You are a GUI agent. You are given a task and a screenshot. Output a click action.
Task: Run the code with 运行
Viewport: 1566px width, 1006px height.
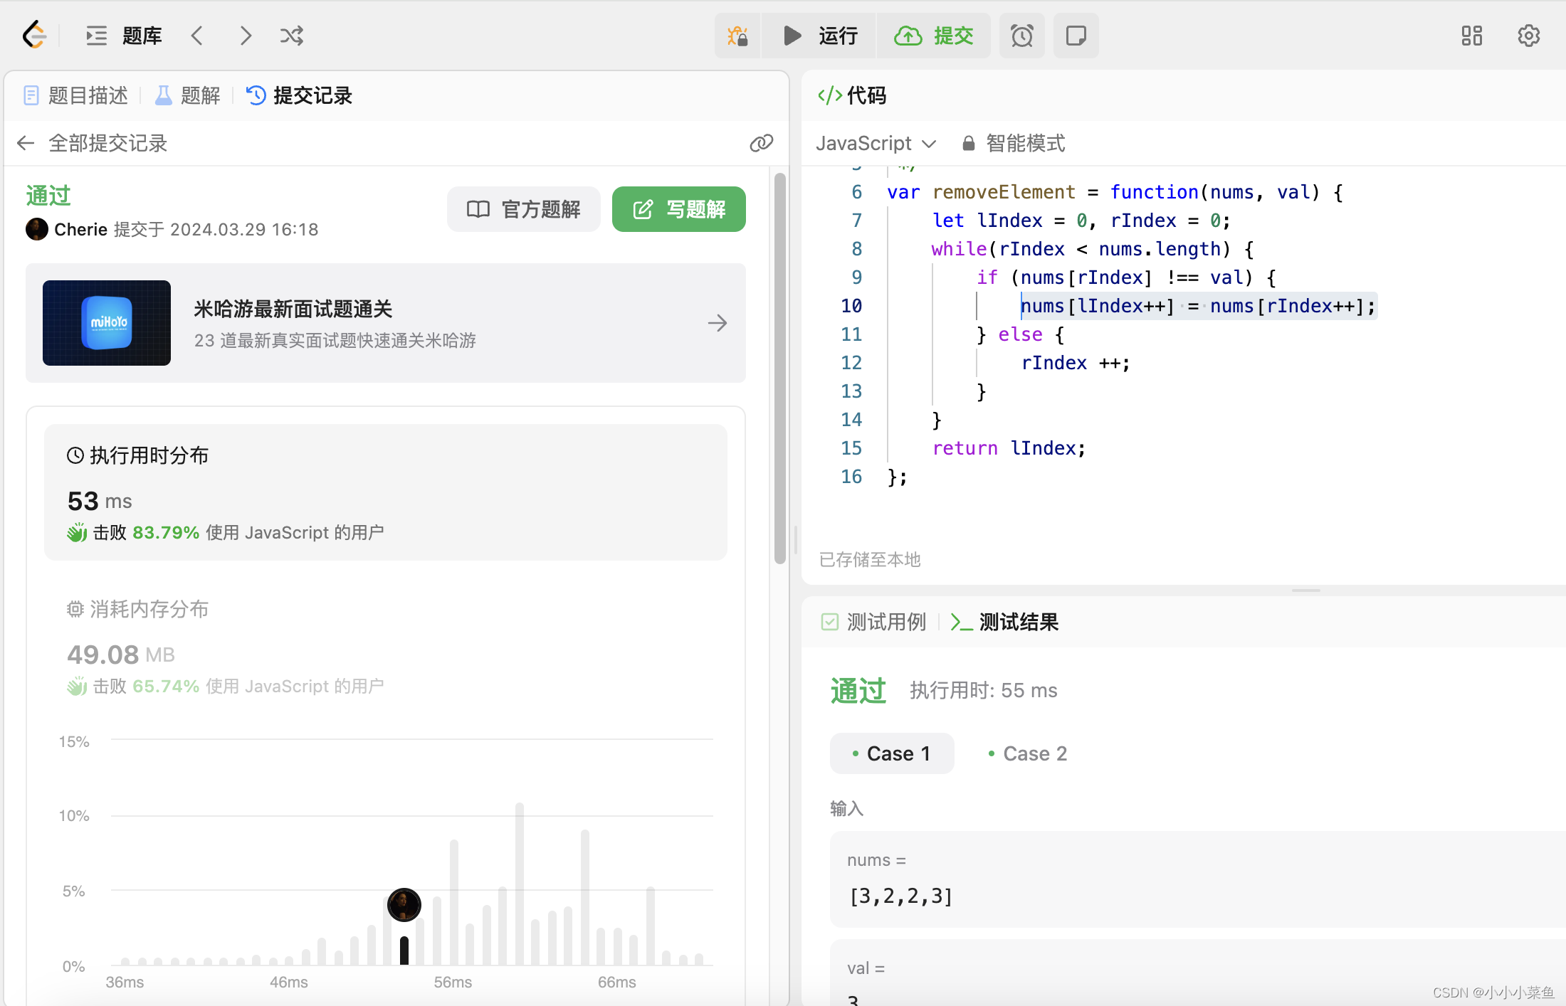tap(819, 36)
